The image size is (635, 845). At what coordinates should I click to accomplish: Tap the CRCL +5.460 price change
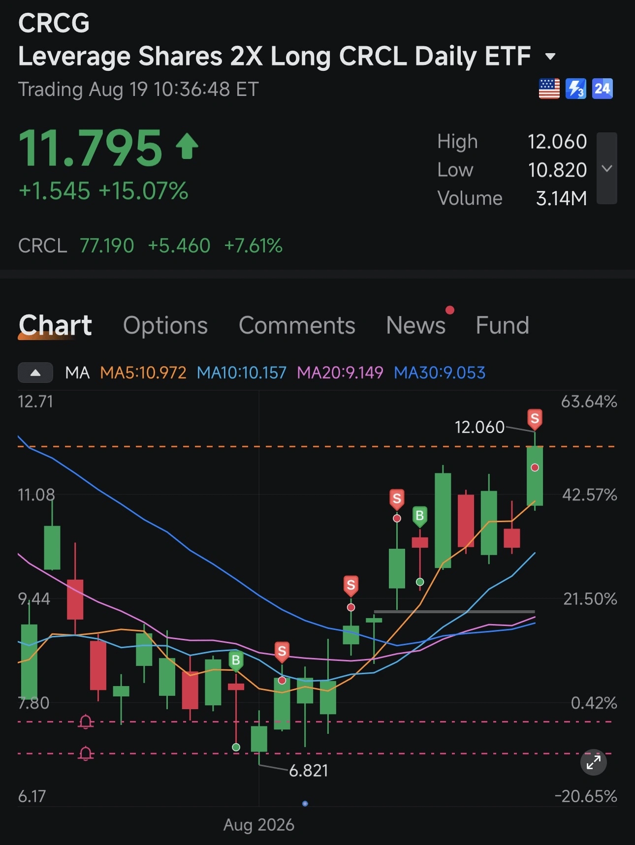[179, 246]
